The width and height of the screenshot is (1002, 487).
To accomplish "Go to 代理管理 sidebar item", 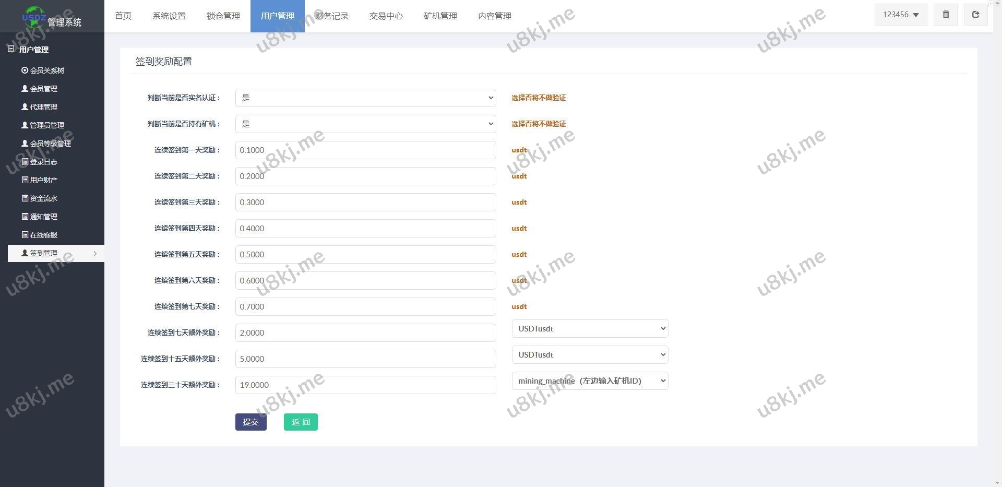I will coord(43,107).
